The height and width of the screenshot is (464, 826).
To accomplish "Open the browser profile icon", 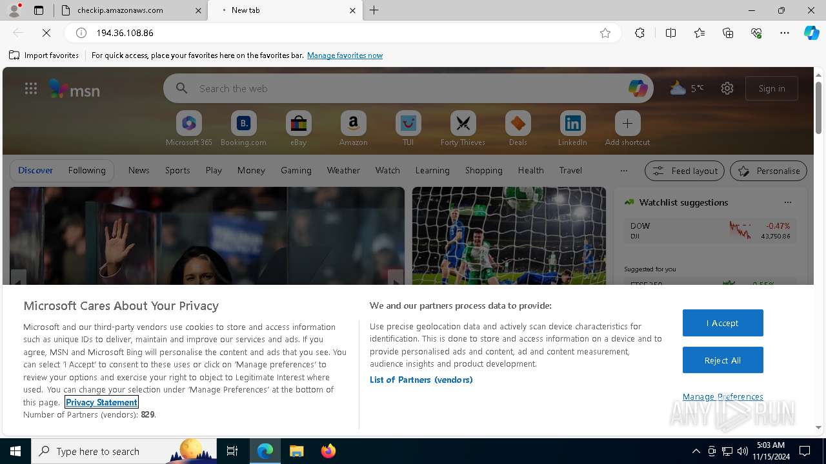I will 14,10.
